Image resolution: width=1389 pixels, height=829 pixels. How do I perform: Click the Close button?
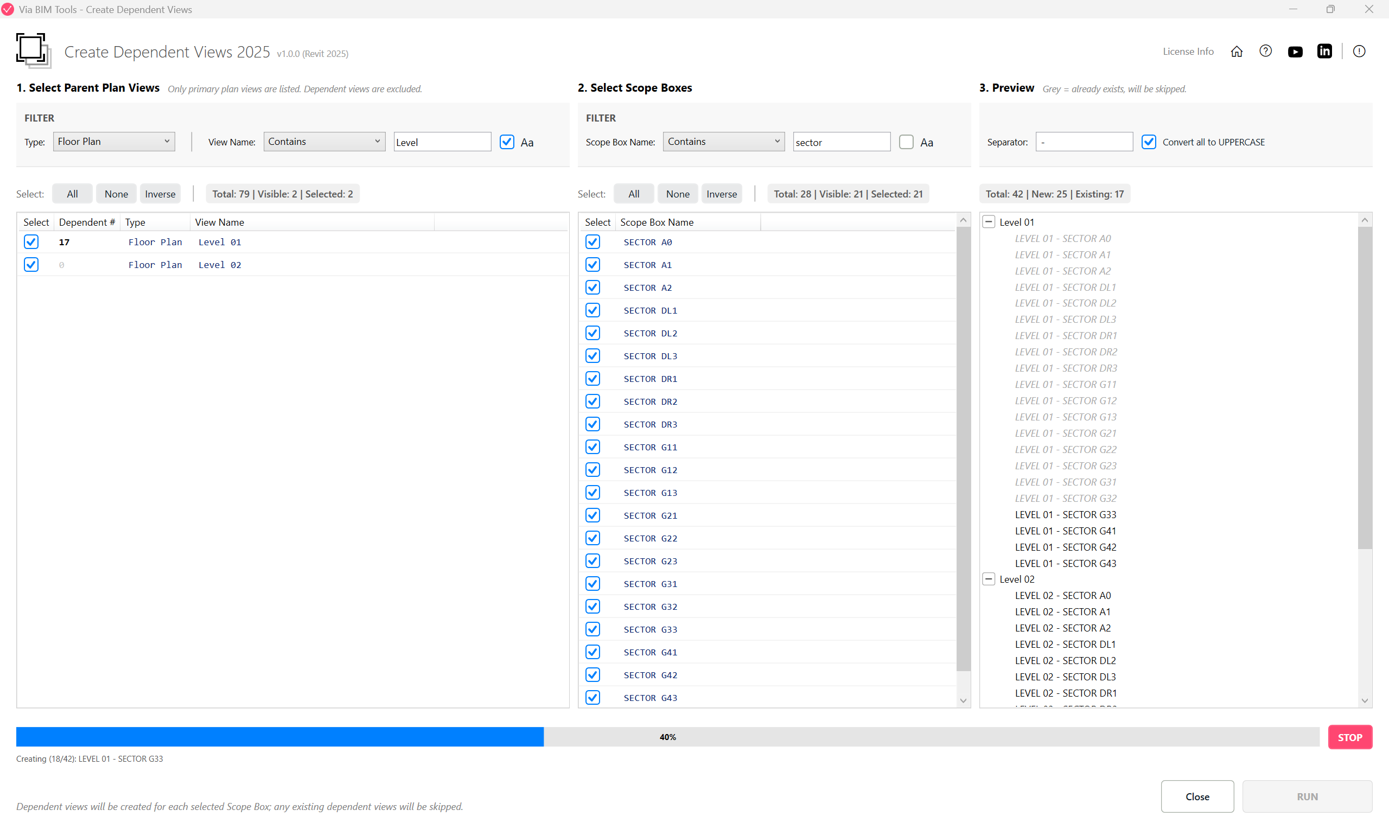click(x=1197, y=796)
